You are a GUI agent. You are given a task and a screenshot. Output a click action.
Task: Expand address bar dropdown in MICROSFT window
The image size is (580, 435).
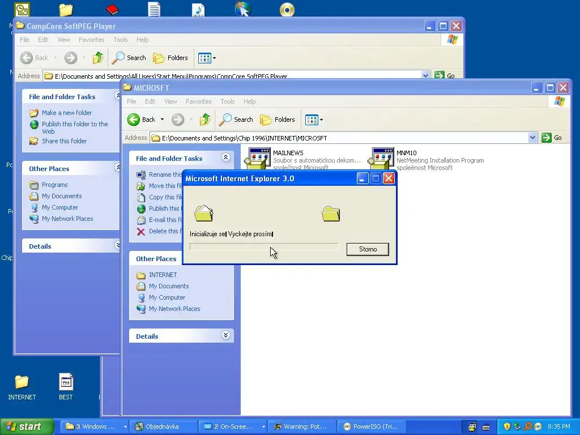click(x=532, y=138)
